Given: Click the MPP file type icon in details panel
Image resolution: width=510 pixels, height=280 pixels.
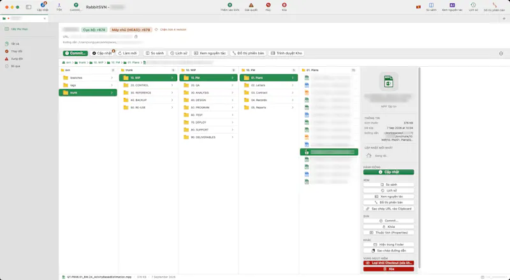Looking at the screenshot, I should tap(388, 81).
